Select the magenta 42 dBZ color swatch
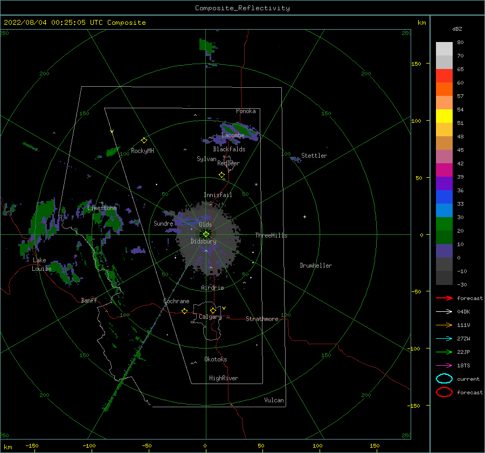 coord(444,170)
